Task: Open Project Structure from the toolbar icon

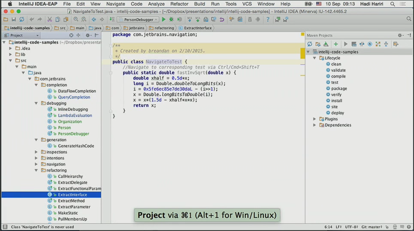Action: [x=240, y=20]
